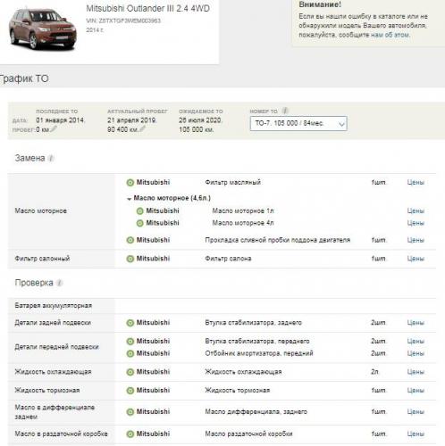Open the Масло в раздаточной коробке row label
Screen dimensions: 445x446
(x=61, y=434)
